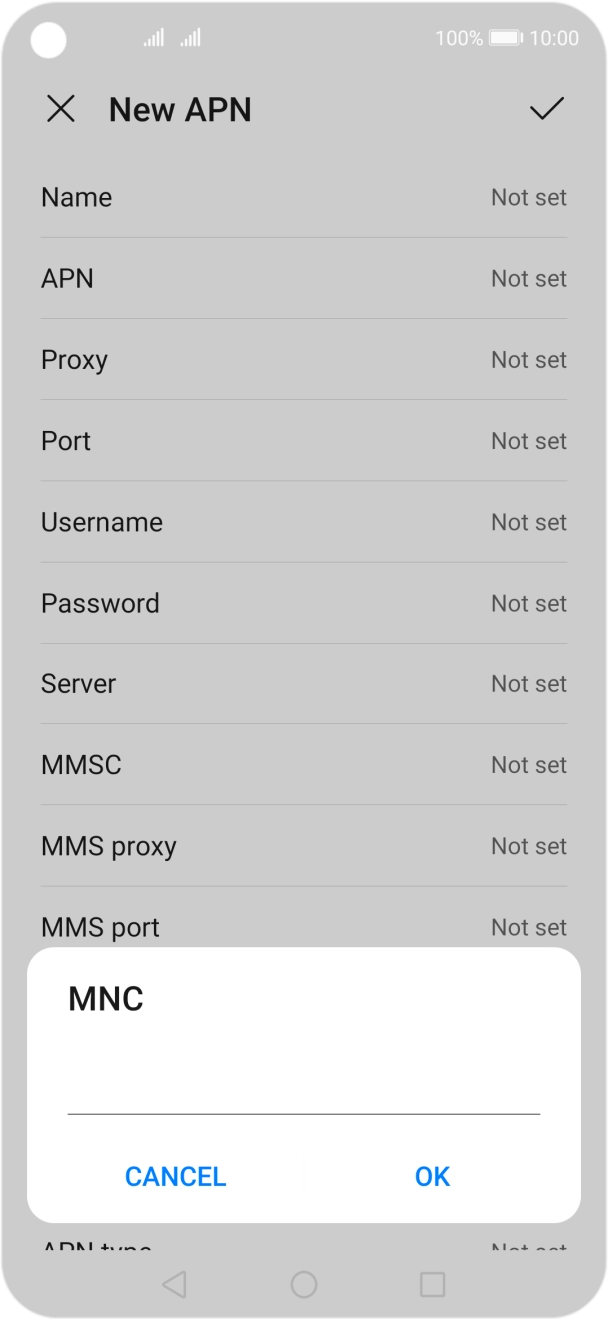
Task: Cancel the MNC dialog
Action: tap(175, 1176)
